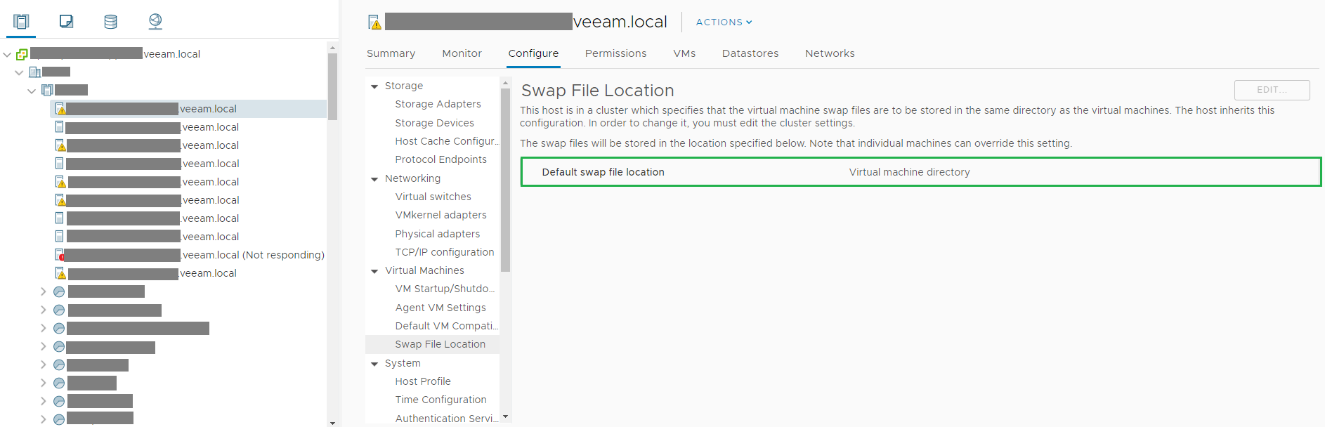Click the cluster icon in inventory tree
The height and width of the screenshot is (427, 1325).
point(47,90)
